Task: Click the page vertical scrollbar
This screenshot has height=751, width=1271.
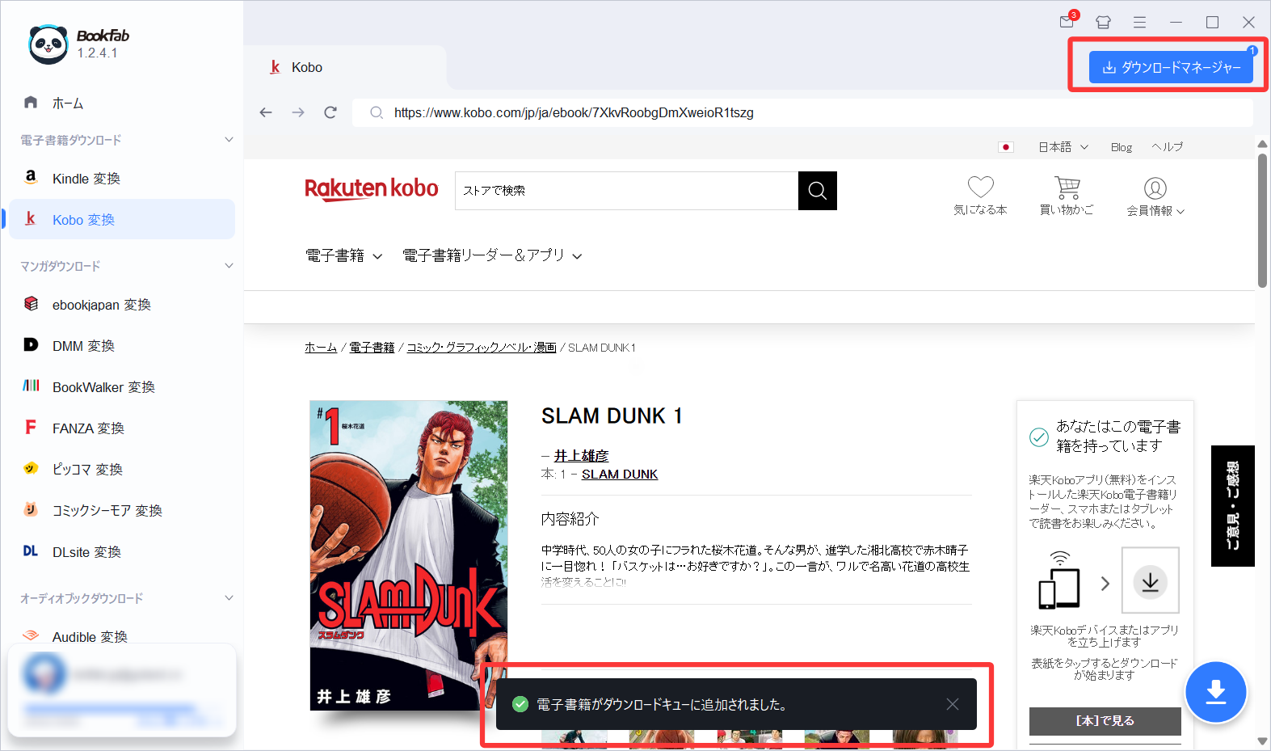Action: pyautogui.click(x=1262, y=220)
